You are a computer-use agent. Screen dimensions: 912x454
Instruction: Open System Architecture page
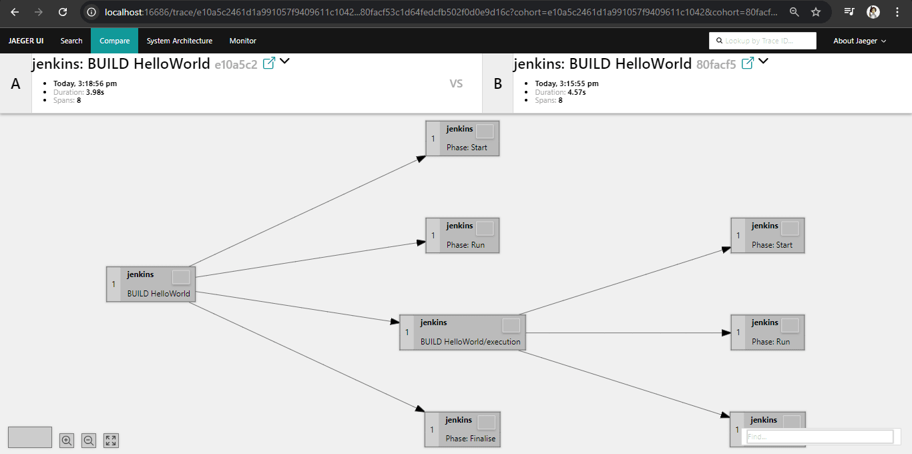(x=180, y=41)
